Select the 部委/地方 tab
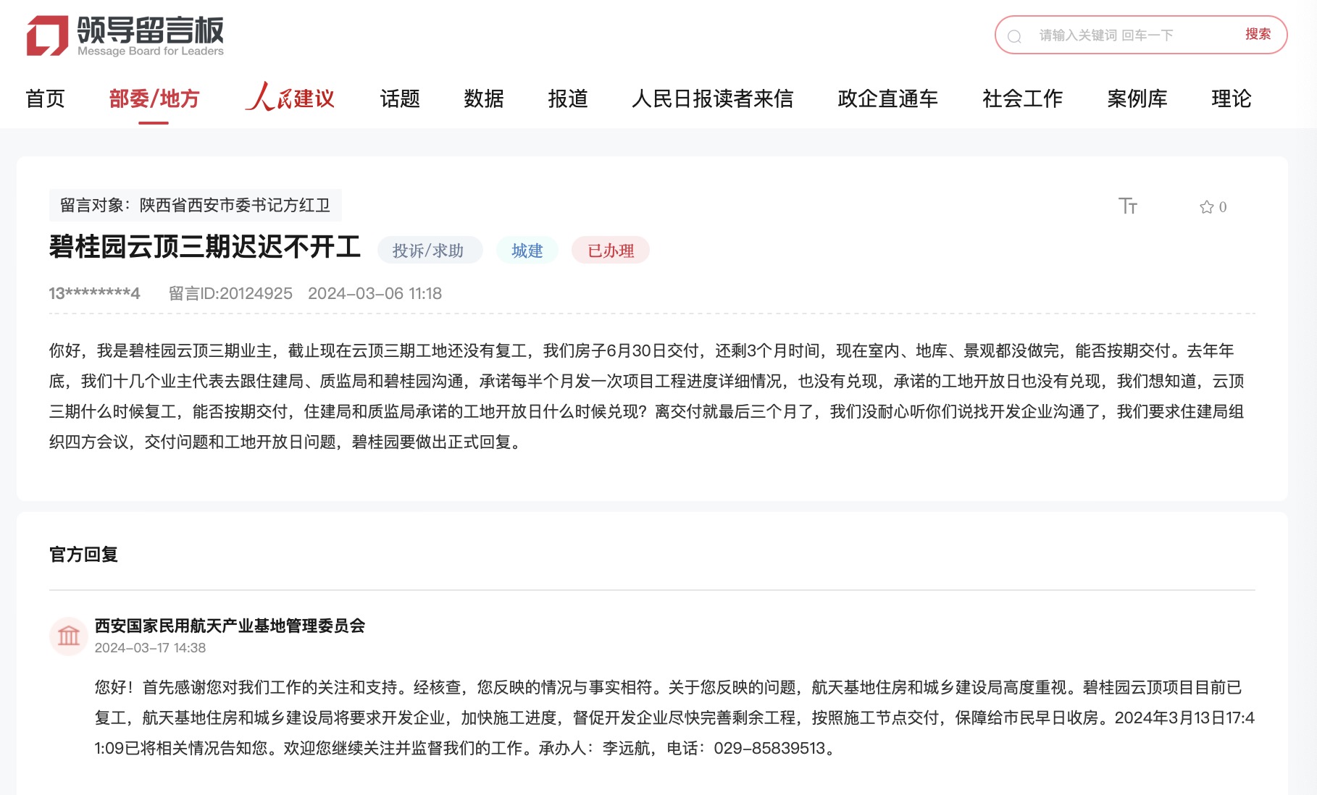Screen dimensions: 1317x795 click(154, 98)
